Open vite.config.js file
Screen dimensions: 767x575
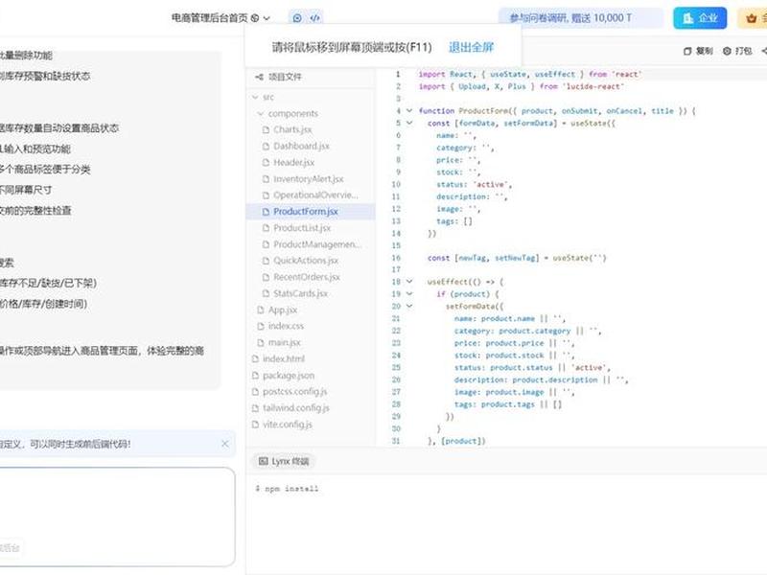click(287, 425)
